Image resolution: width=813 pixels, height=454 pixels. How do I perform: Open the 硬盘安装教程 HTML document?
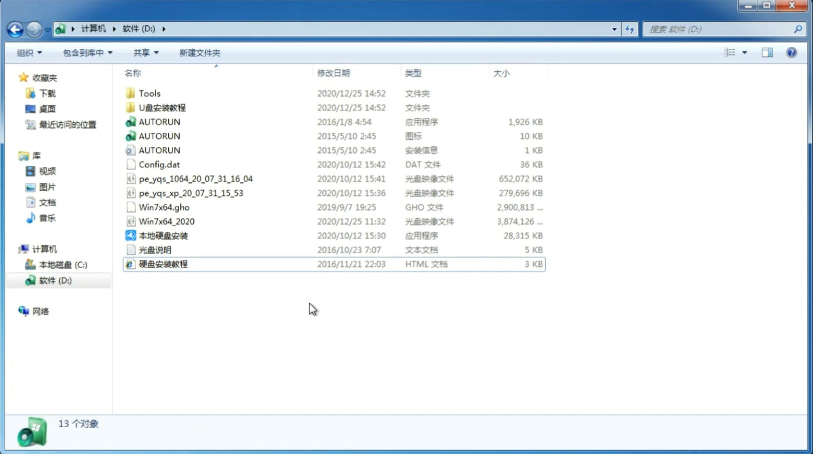click(x=163, y=264)
